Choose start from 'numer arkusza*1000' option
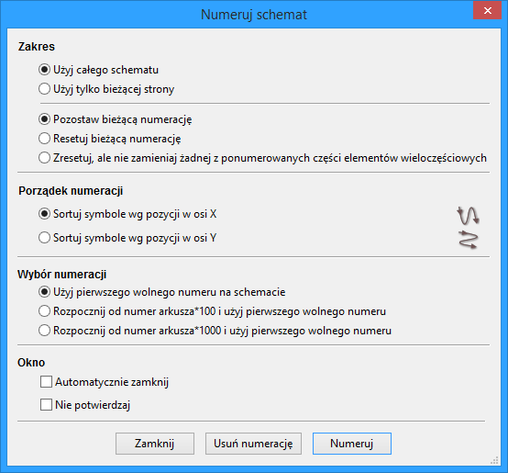The height and width of the screenshot is (473, 508). (x=215, y=331)
